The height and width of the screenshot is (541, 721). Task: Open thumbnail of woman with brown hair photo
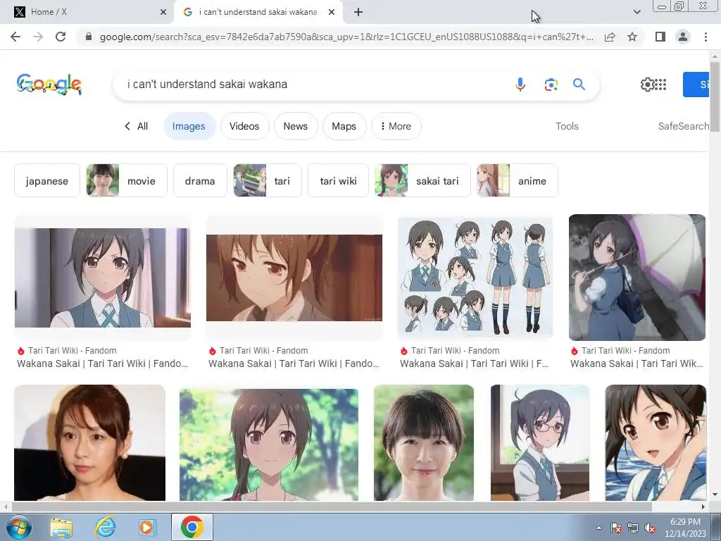[89, 442]
